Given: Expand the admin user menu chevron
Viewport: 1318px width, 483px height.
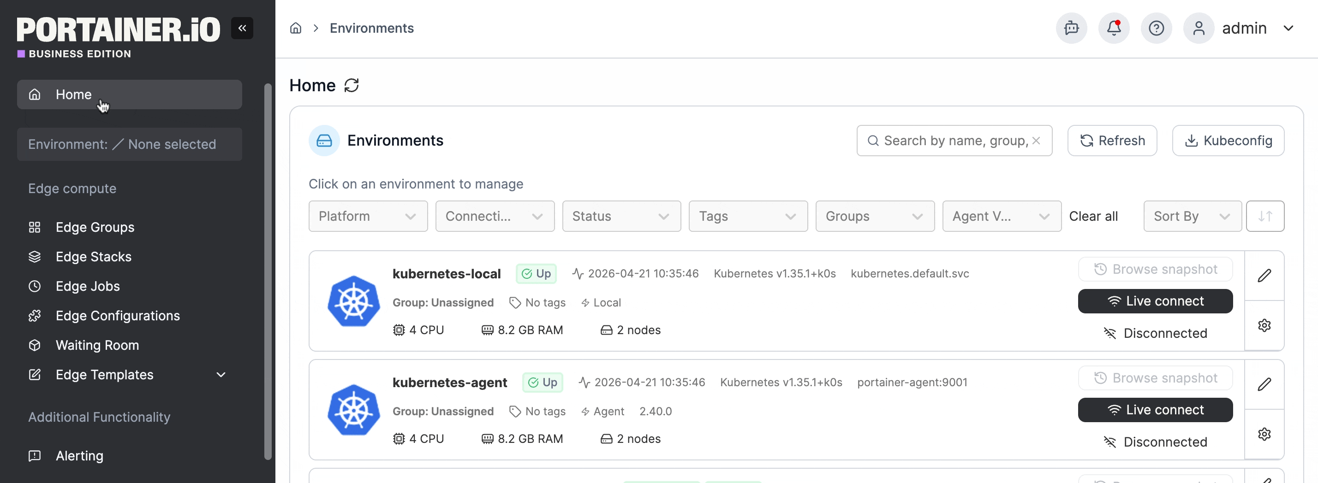Looking at the screenshot, I should point(1288,28).
